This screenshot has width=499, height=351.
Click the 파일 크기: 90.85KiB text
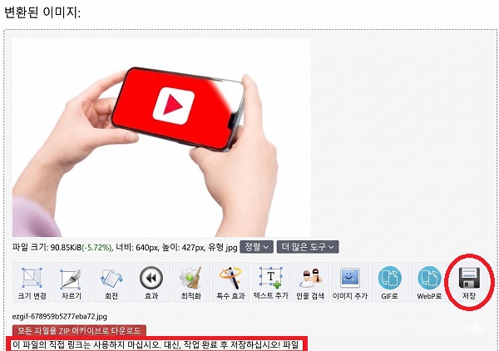click(47, 247)
